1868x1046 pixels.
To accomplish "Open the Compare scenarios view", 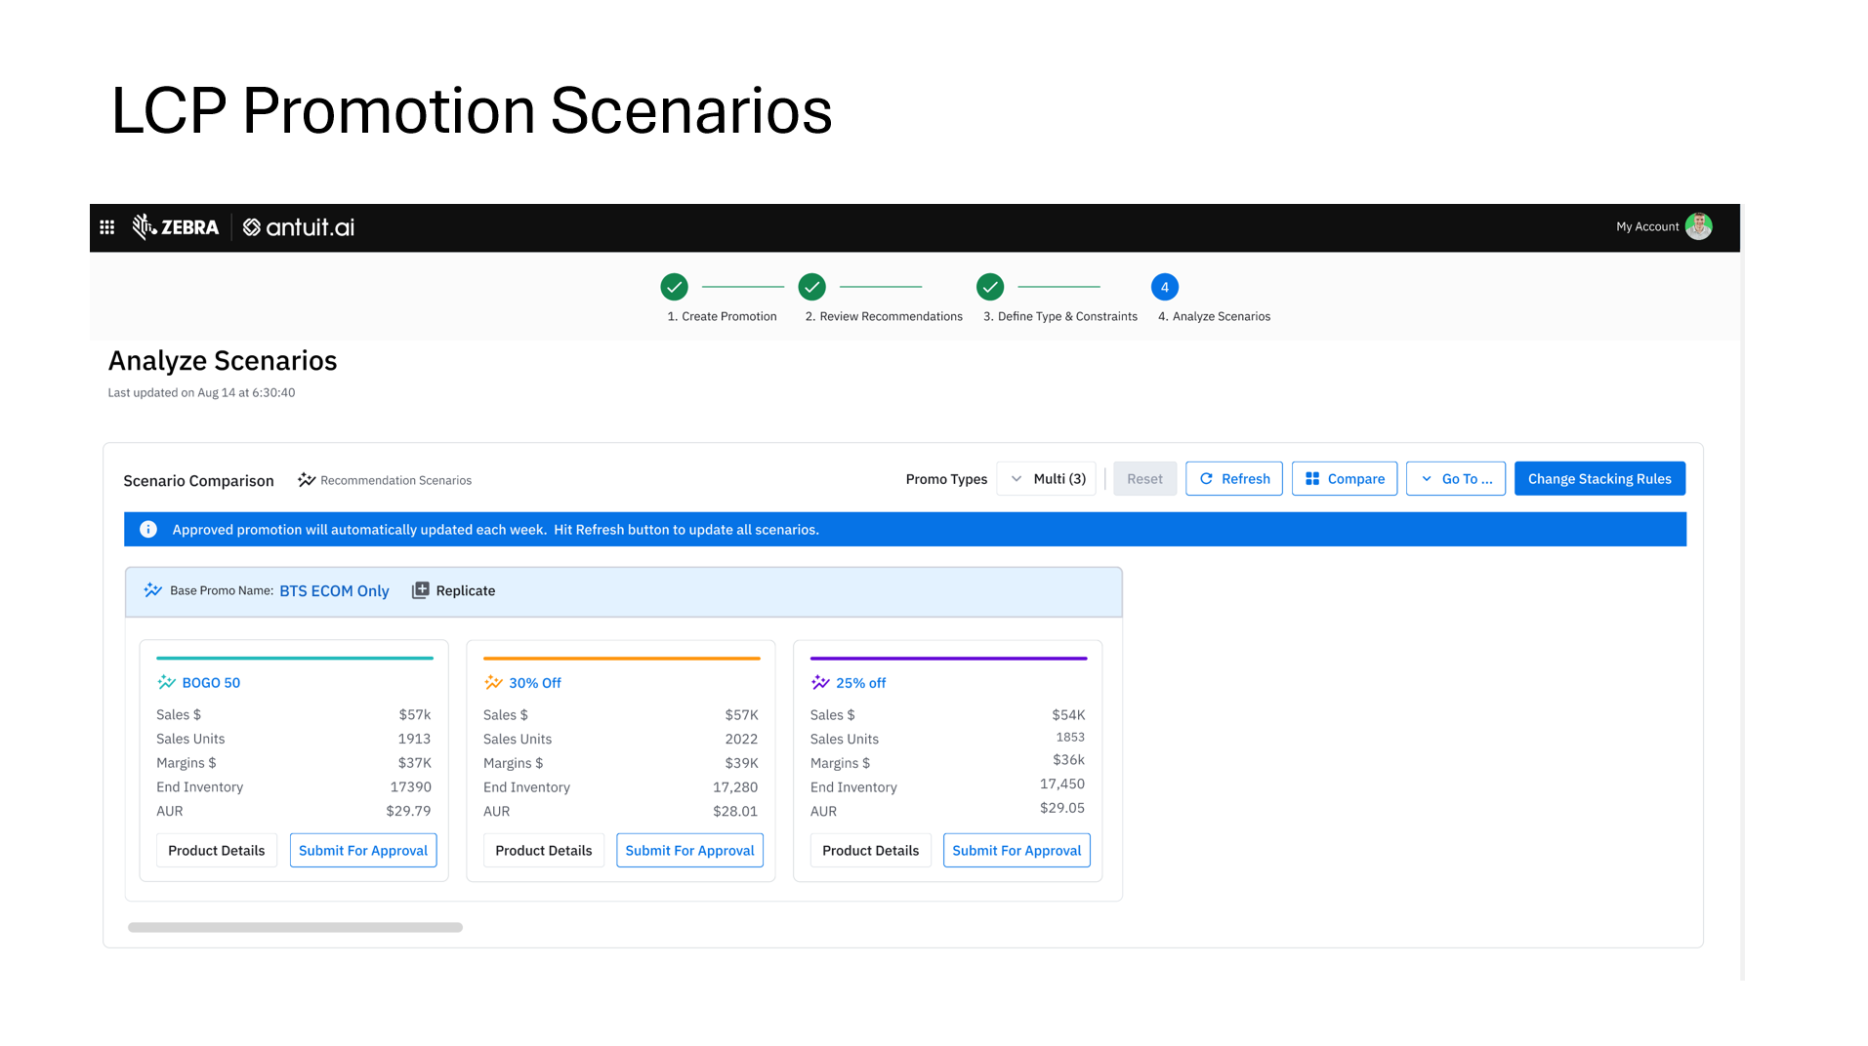I will (x=1344, y=479).
